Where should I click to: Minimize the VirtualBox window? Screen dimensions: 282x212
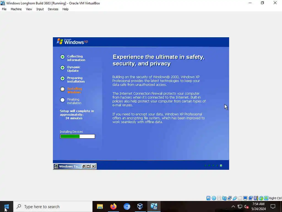250,3
